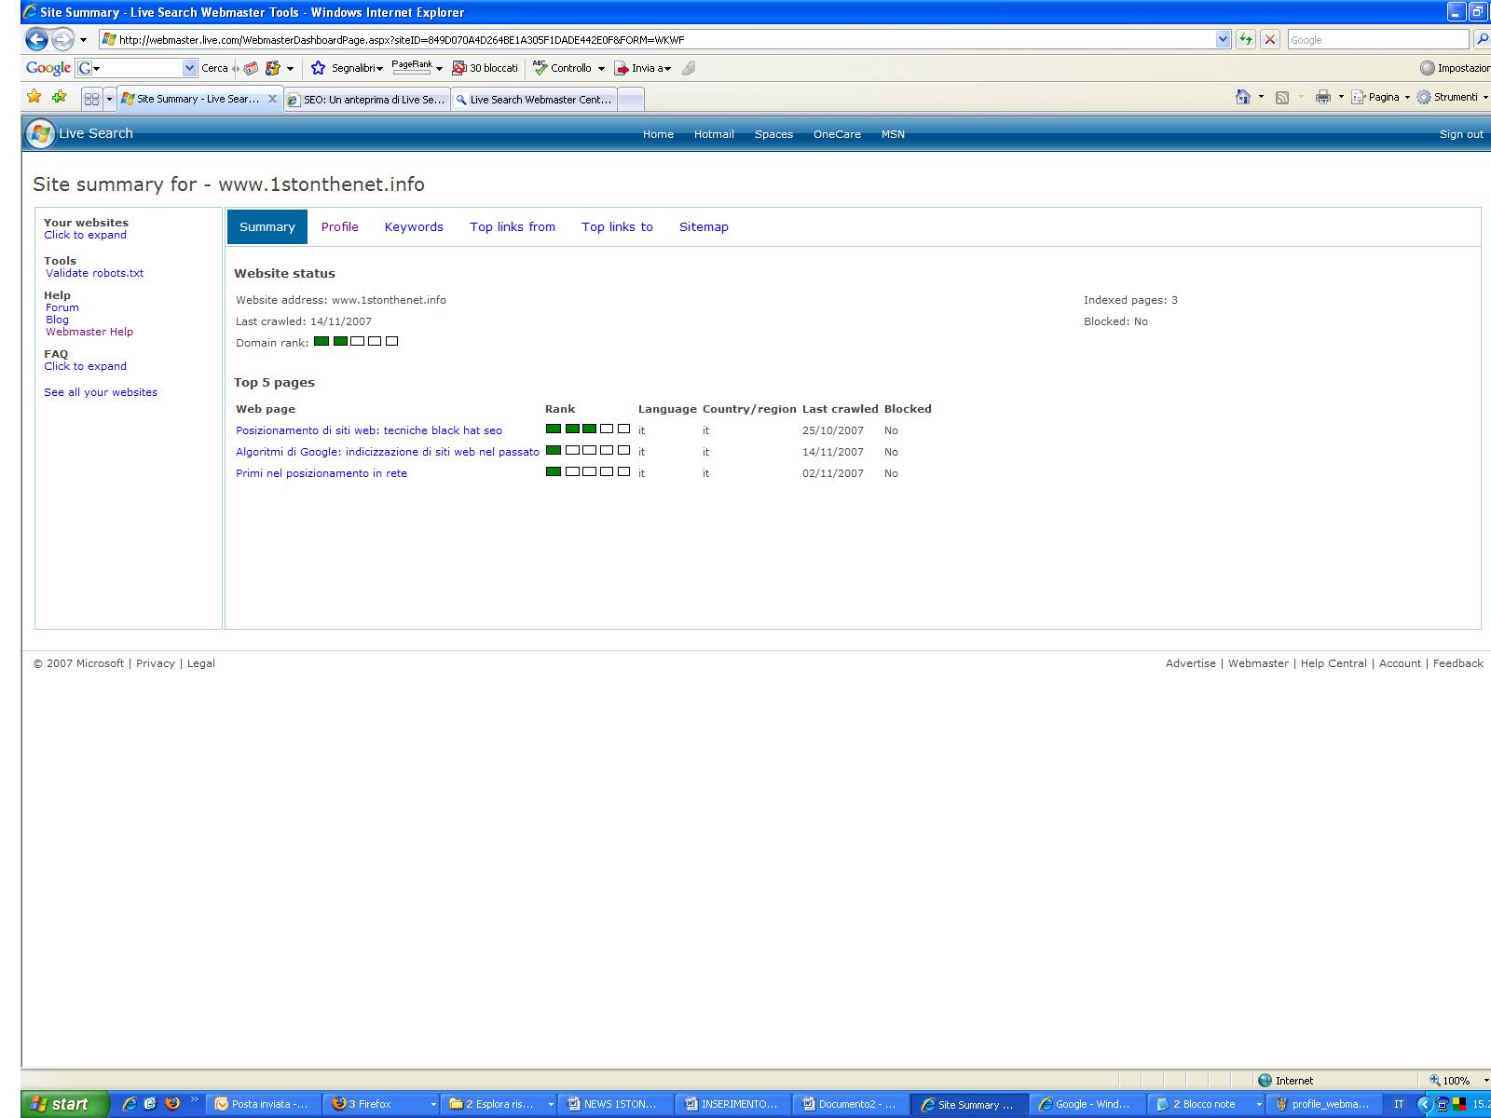Click Sign out
The height and width of the screenshot is (1118, 1491).
pyautogui.click(x=1461, y=134)
